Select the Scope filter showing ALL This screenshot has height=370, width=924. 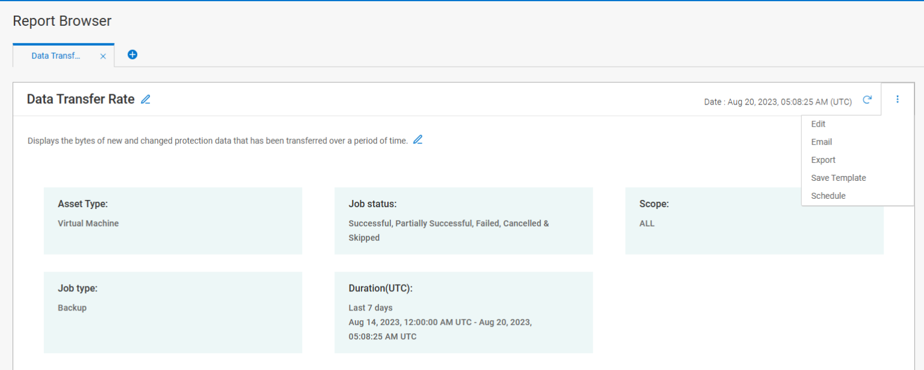point(754,220)
